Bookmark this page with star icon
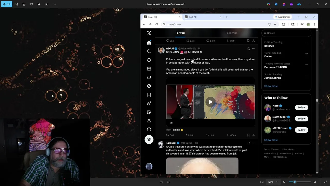330x186 pixels. [275, 24]
